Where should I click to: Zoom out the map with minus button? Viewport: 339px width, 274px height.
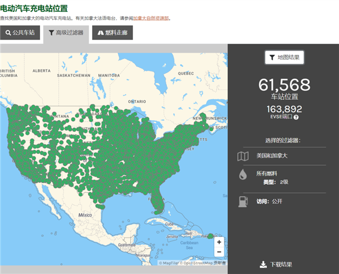click(x=219, y=252)
